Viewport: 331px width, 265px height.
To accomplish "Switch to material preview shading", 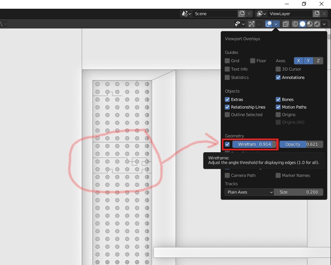I will [310, 24].
